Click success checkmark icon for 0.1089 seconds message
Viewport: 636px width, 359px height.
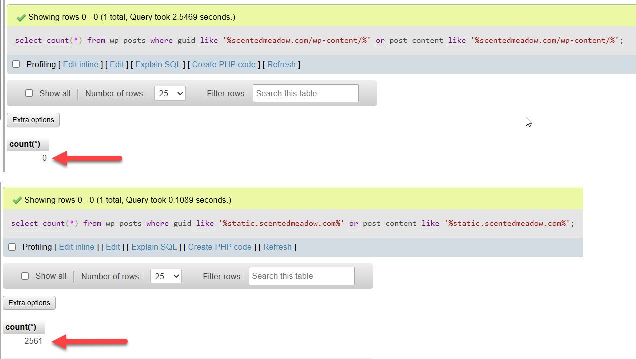pos(17,200)
